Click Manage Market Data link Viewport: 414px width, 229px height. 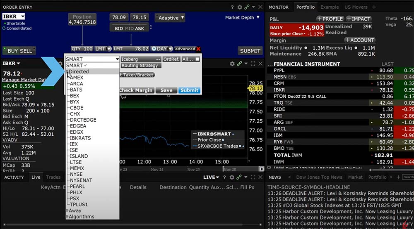tap(24, 80)
